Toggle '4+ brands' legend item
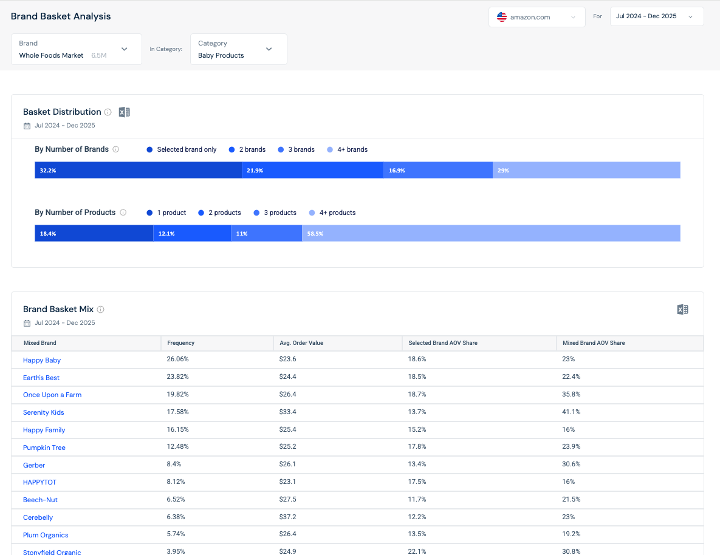 click(x=347, y=149)
